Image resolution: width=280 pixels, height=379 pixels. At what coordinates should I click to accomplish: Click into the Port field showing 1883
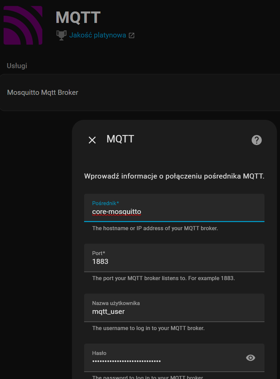pyautogui.click(x=174, y=261)
